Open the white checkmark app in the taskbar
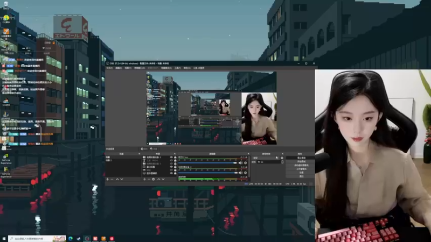The width and height of the screenshot is (431, 242). click(x=79, y=239)
